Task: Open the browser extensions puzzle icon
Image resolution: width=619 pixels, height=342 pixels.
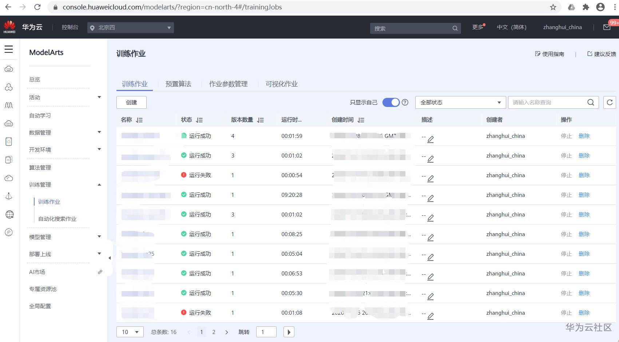Action: point(586,7)
